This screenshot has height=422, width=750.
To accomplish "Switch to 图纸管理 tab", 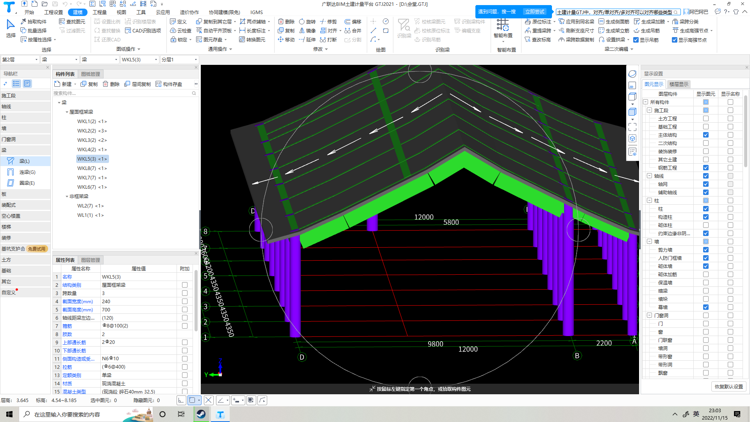I will click(x=91, y=74).
